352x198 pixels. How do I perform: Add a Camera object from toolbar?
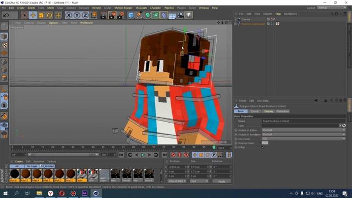pos(180,15)
